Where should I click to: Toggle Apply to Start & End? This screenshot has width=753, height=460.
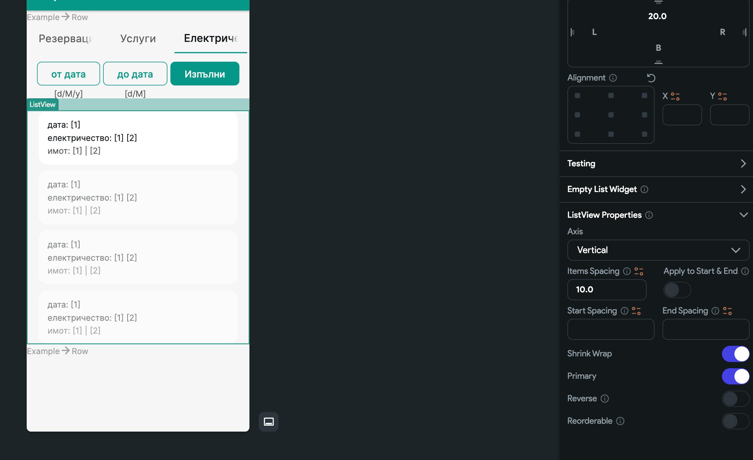point(677,290)
